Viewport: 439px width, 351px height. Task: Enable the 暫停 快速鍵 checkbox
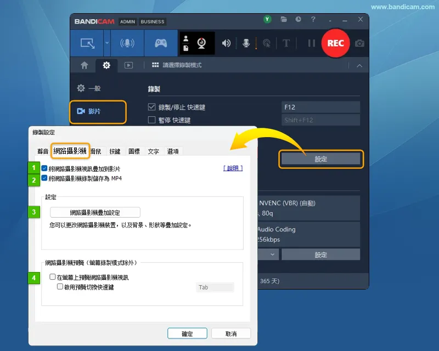[151, 120]
